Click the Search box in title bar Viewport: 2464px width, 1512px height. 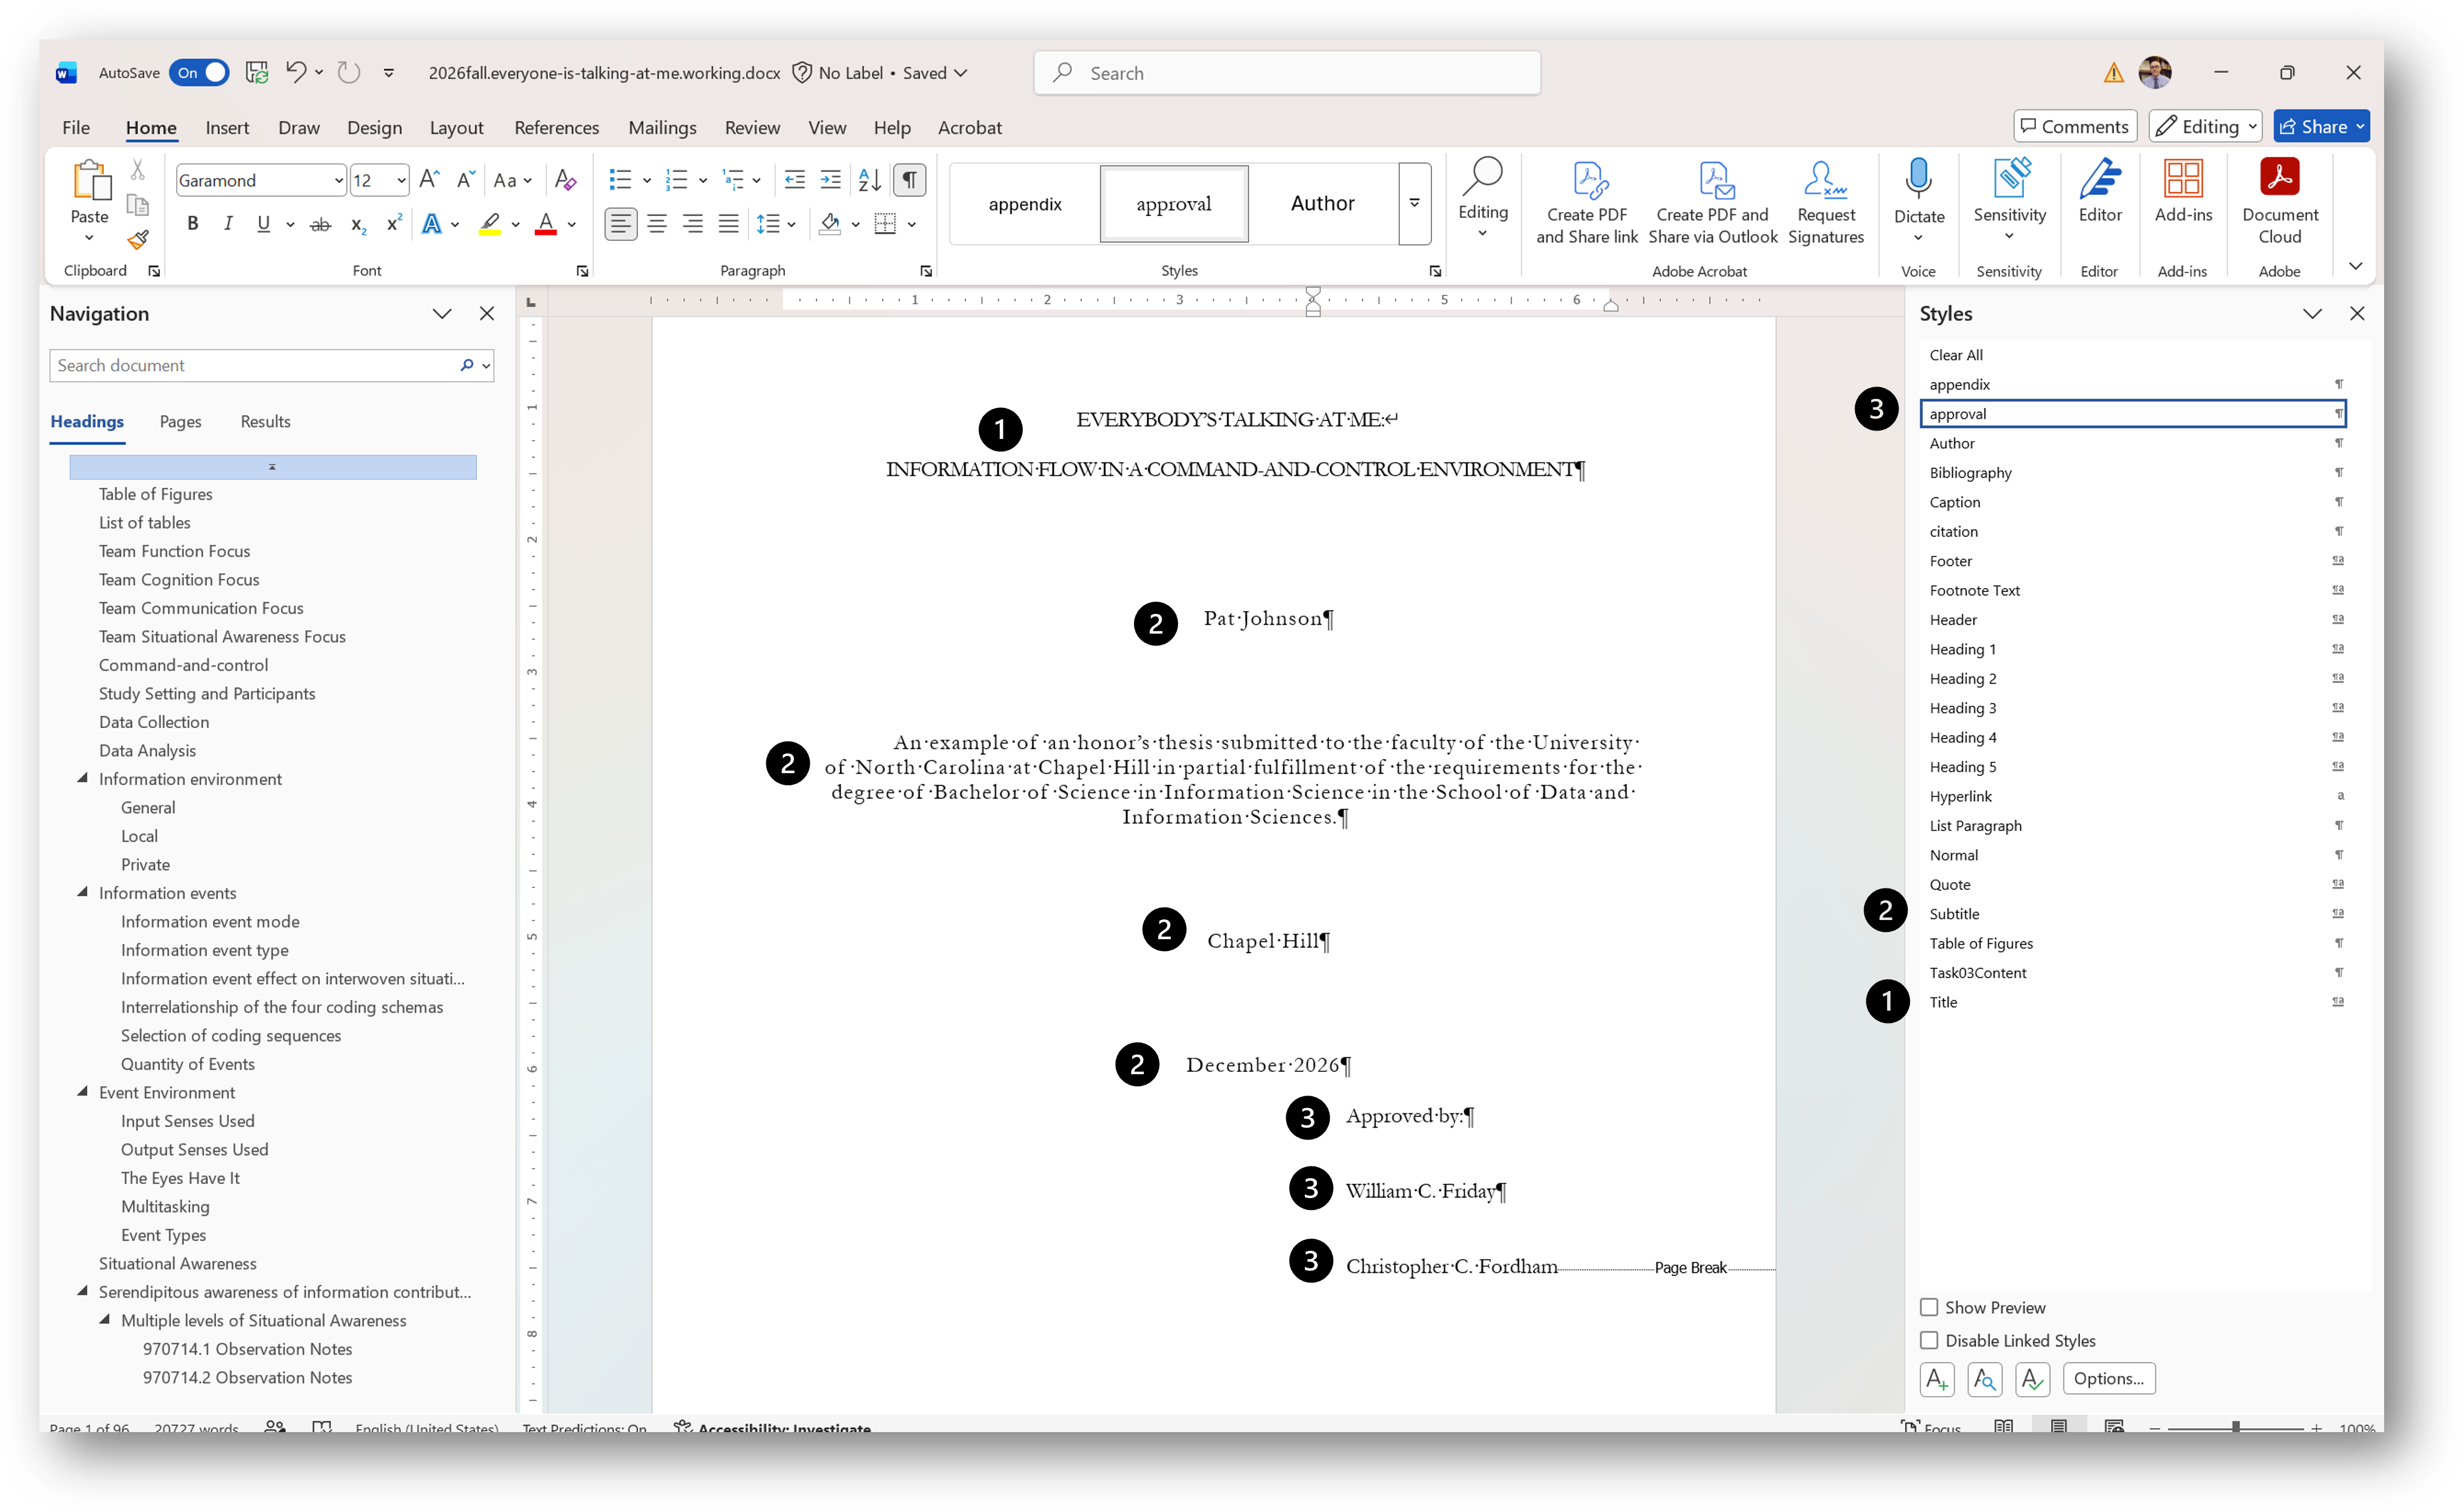coord(1287,73)
